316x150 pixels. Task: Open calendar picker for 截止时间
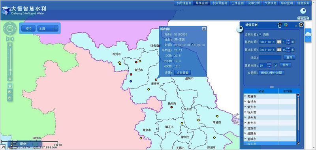tap(279, 49)
